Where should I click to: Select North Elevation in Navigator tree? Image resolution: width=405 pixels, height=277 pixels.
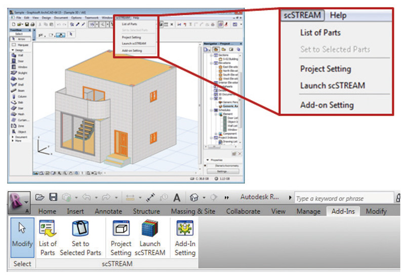pos(229,71)
